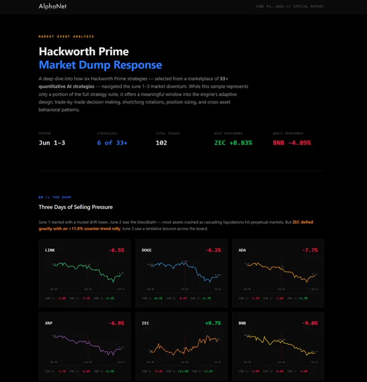Click the XRP ticker label
Screen dimensions: 367x382
point(48,323)
